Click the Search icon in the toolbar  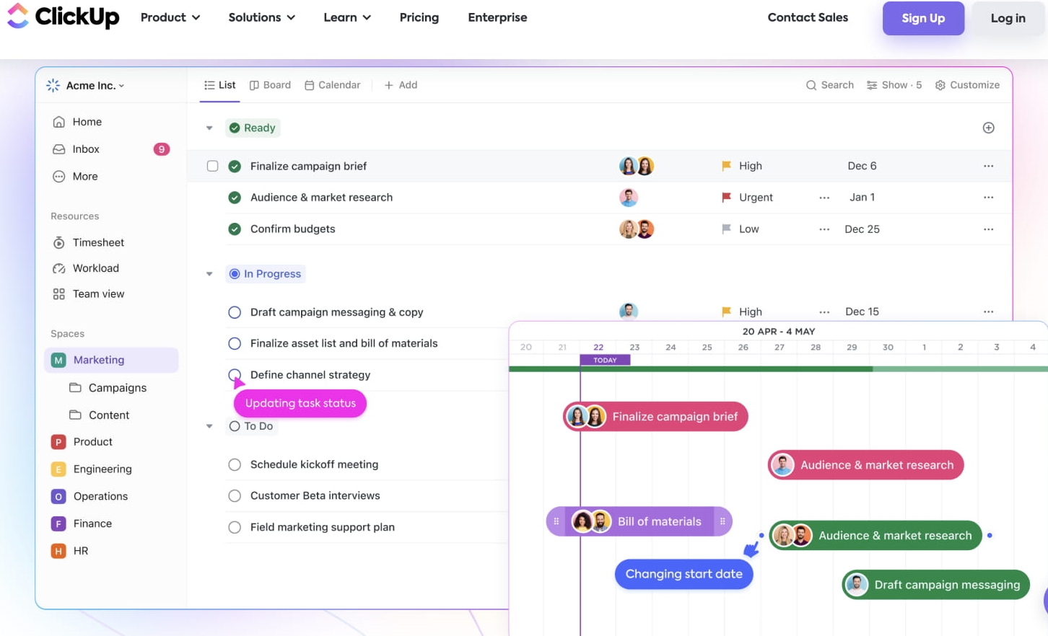811,85
